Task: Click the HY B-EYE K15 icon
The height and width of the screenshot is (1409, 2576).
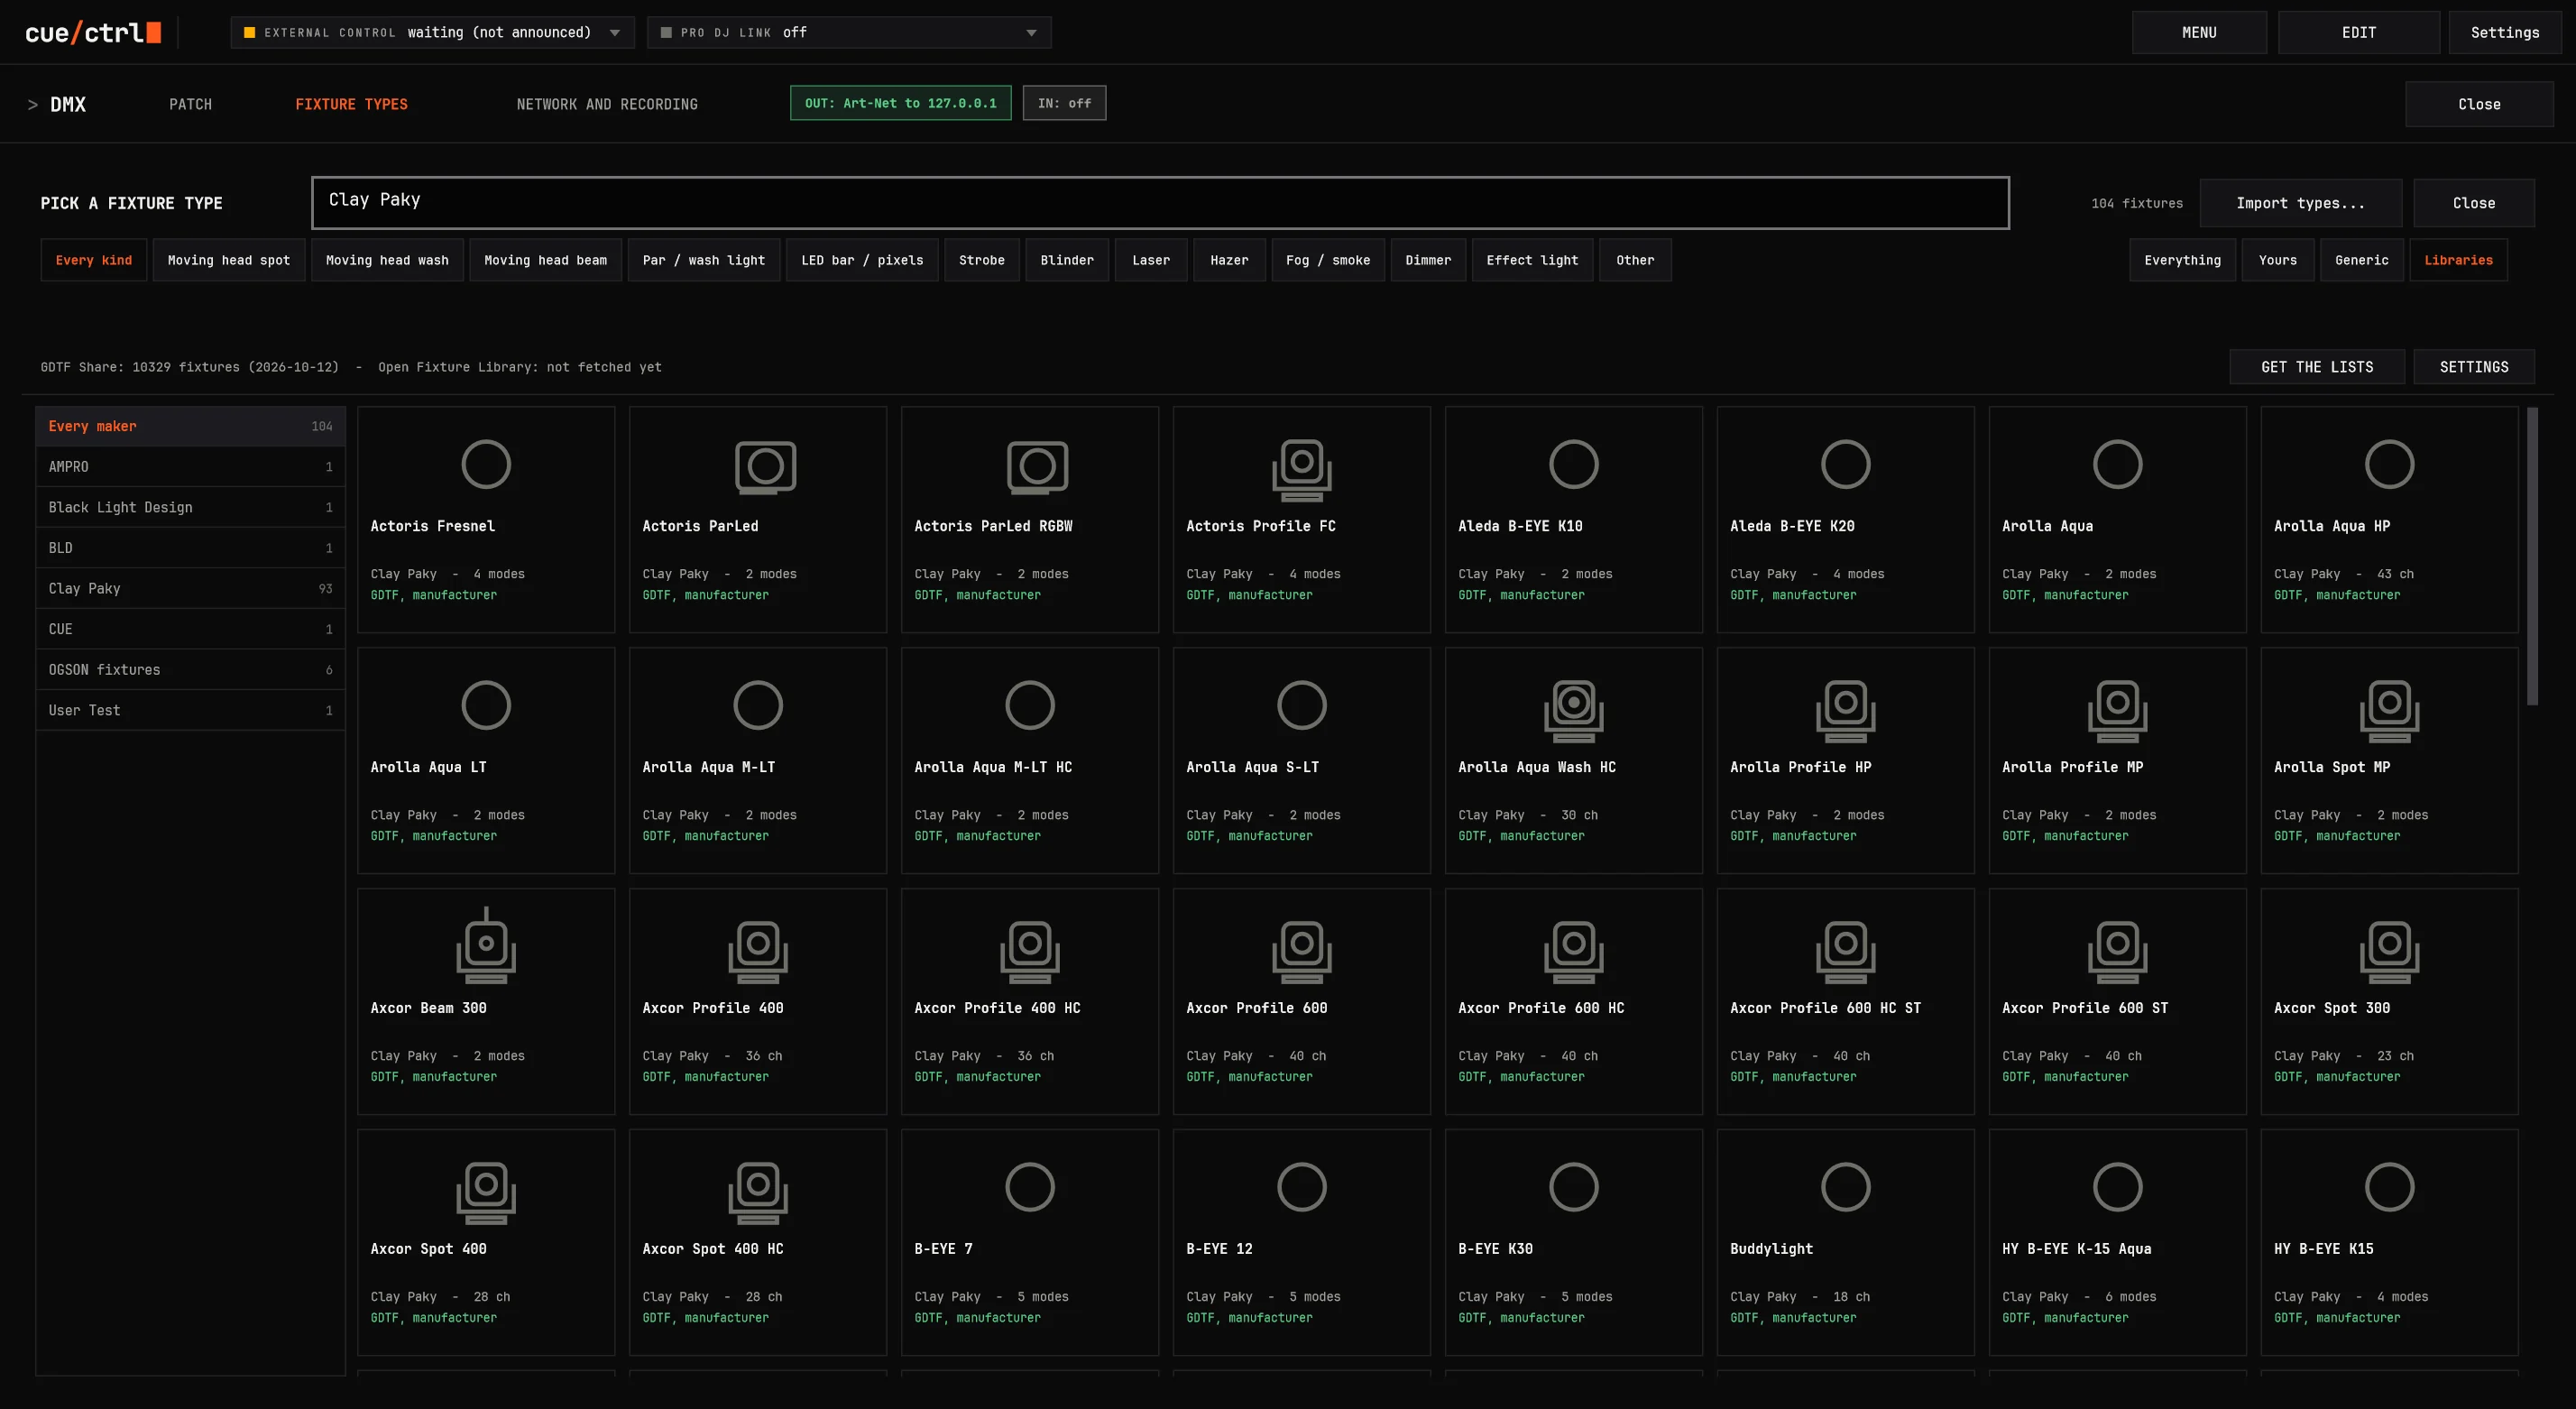Action: click(2389, 1188)
